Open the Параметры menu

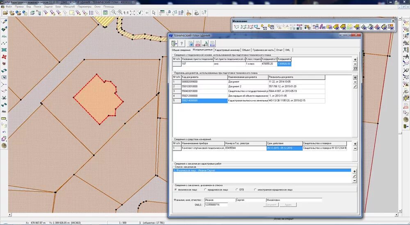(x=84, y=7)
